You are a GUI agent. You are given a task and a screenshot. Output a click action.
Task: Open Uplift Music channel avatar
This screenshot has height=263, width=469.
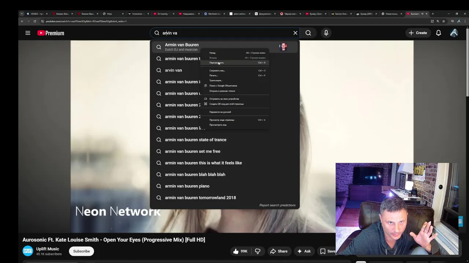27,251
